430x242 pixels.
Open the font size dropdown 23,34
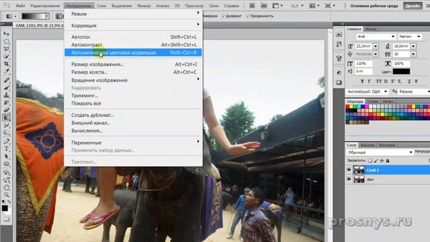click(x=376, y=46)
